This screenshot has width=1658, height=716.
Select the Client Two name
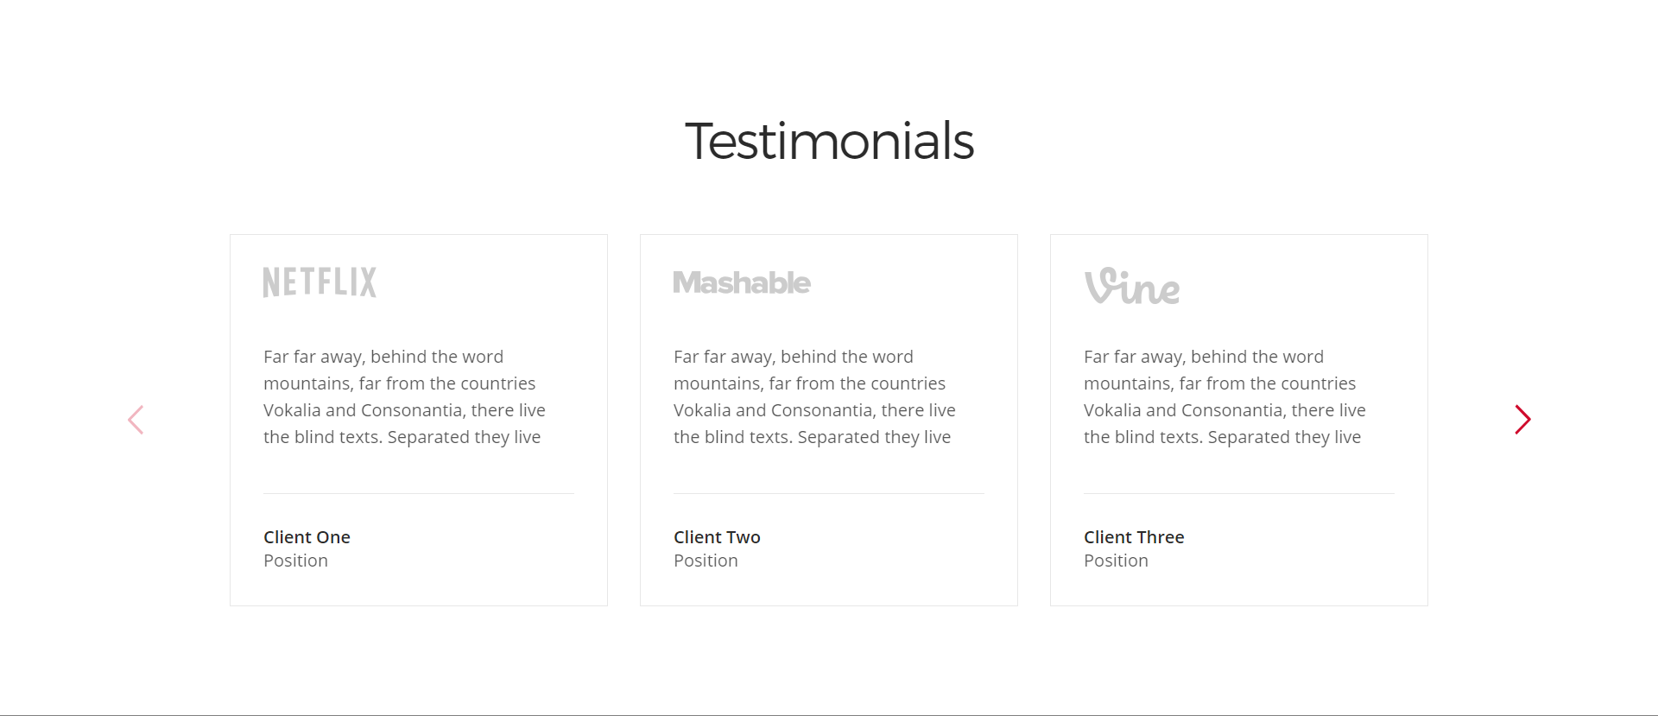click(717, 537)
